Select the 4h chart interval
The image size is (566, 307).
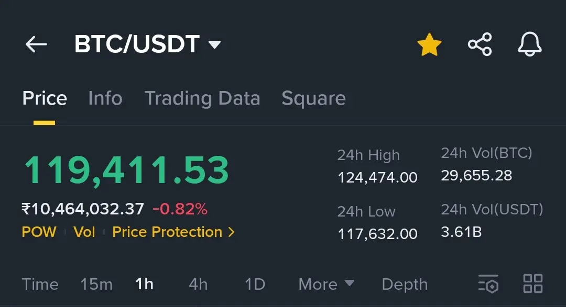coord(198,285)
